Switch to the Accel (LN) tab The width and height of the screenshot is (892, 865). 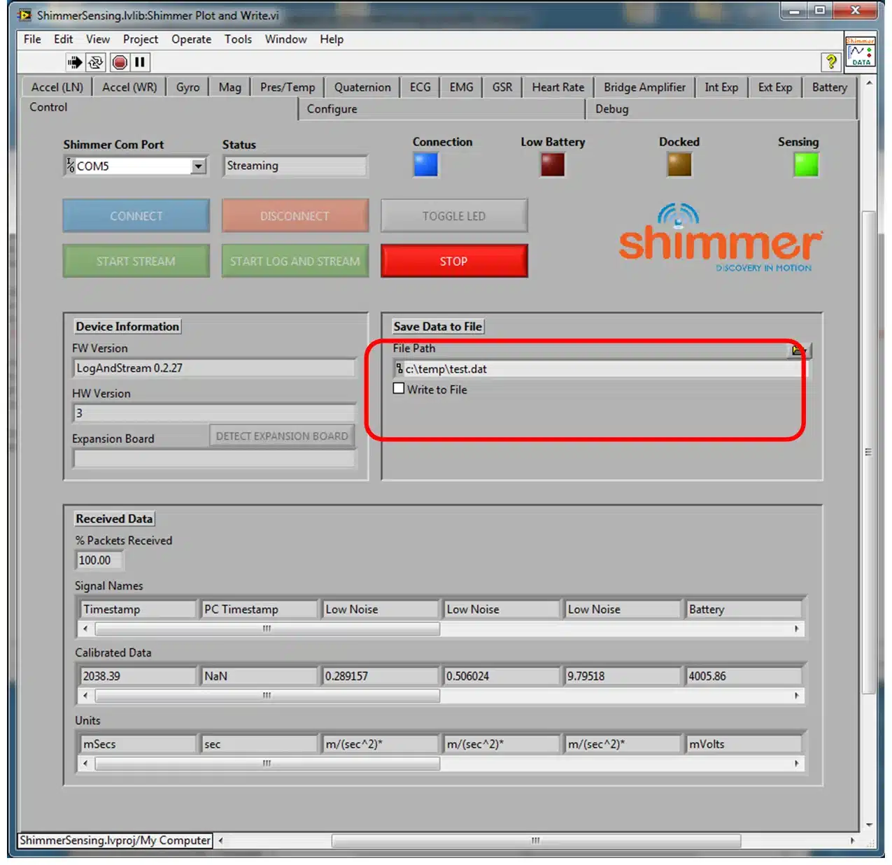[x=57, y=87]
